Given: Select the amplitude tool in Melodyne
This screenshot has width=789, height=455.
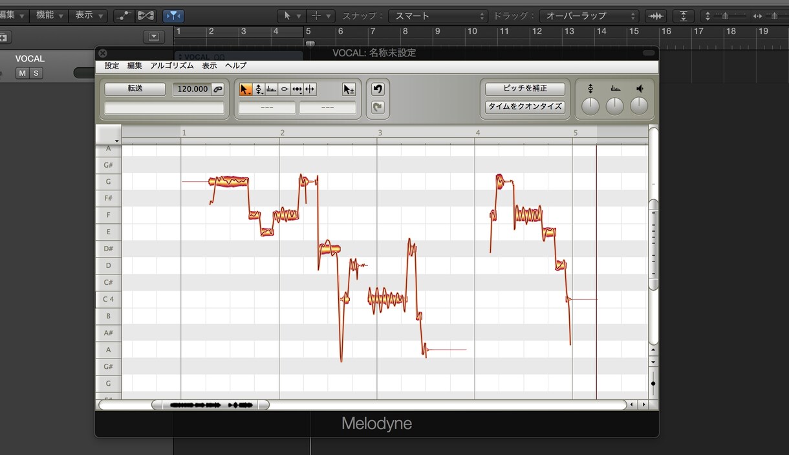Looking at the screenshot, I should coord(285,89).
